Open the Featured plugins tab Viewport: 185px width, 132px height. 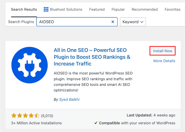click(x=97, y=10)
